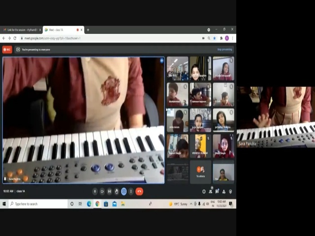
Task: Open a new Chrome tab
Action: 88,30
